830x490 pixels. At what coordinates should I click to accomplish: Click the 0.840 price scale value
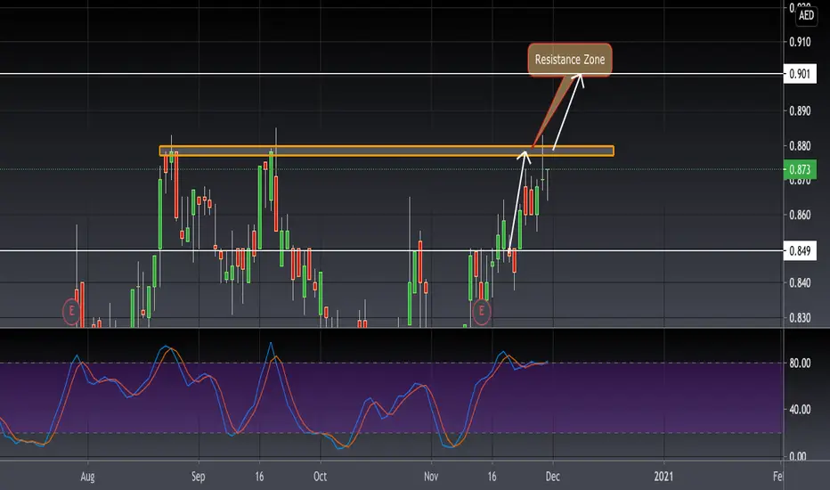point(800,283)
